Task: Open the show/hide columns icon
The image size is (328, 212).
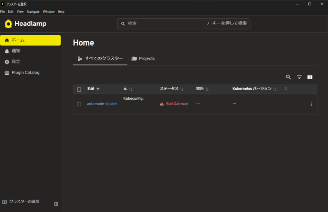Action: tap(310, 77)
